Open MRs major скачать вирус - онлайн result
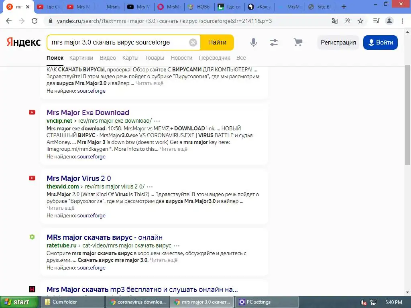Viewport: 411px width, 308px height. 105,237
